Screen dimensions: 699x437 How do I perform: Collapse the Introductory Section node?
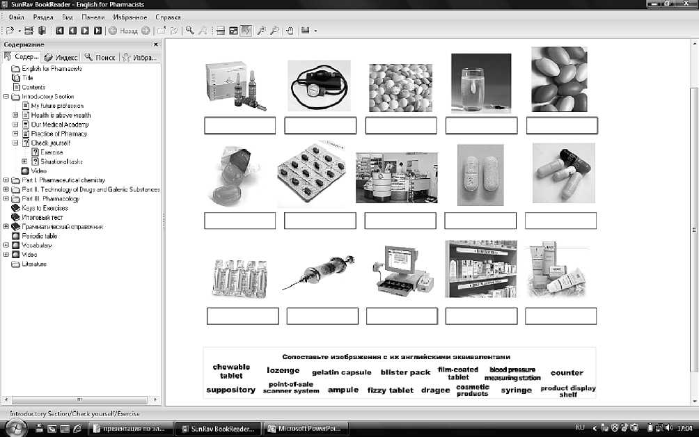click(6, 96)
